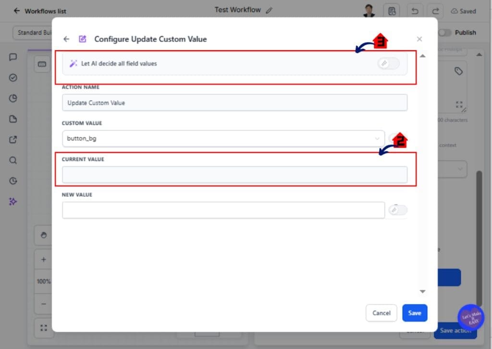Image resolution: width=492 pixels, height=349 pixels.
Task: Click the keyboard icon on canvas toolbar
Action: [x=42, y=64]
